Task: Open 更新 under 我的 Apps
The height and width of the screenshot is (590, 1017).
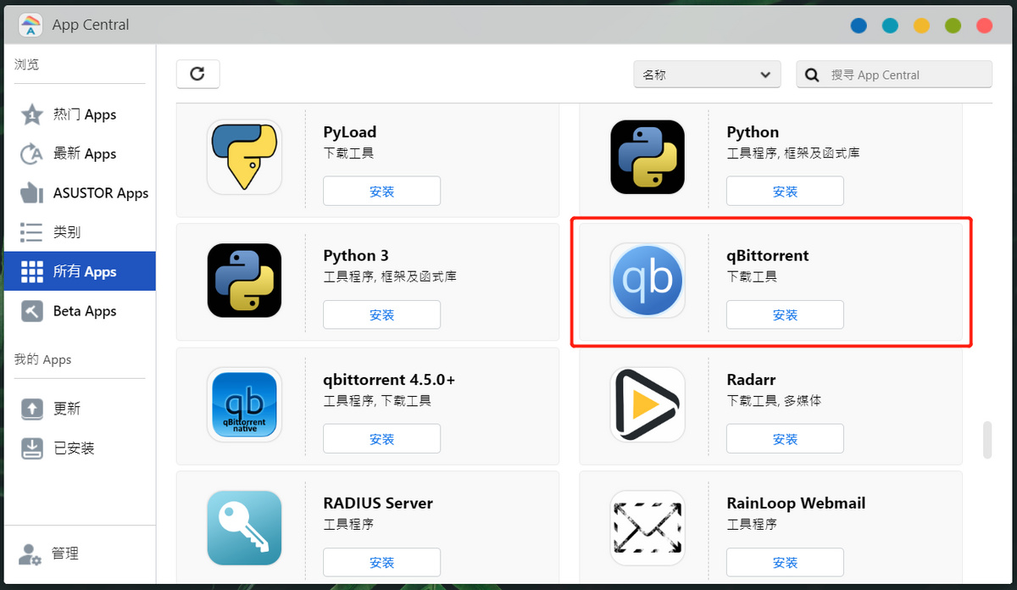Action: pos(78,409)
